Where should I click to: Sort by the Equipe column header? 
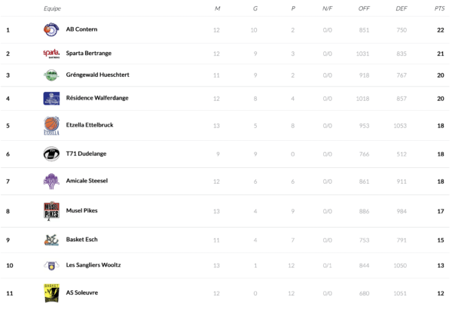click(52, 8)
